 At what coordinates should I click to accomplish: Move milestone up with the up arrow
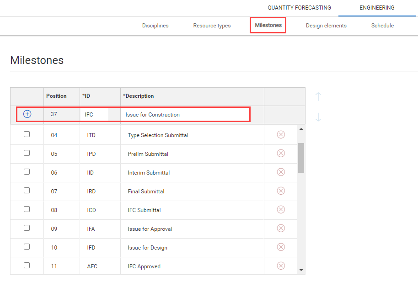(x=318, y=96)
